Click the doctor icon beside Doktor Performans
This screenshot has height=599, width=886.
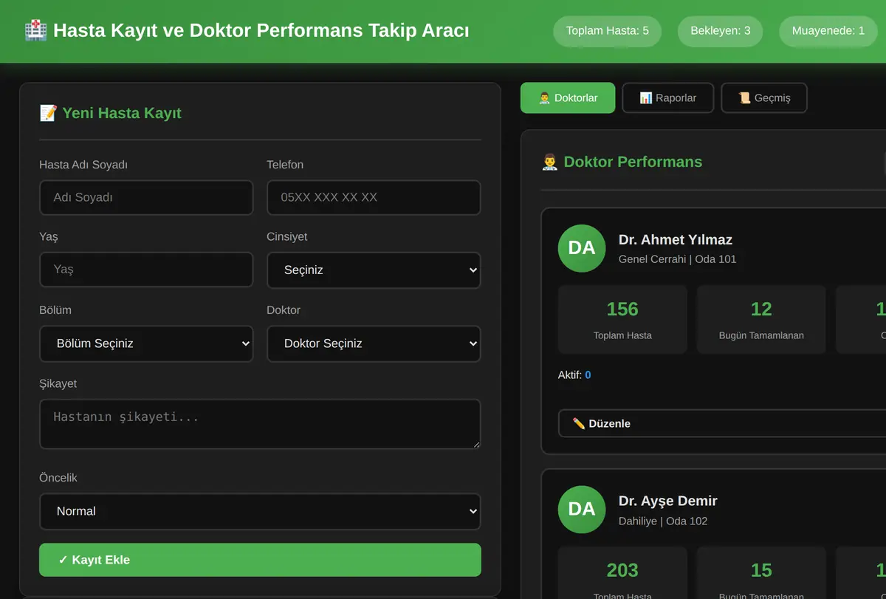[x=549, y=162]
